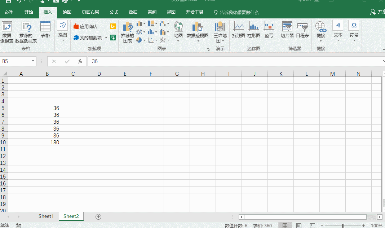Insert a hierarchy (treemap) chart
This screenshot has width=385, height=228.
click(151, 23)
